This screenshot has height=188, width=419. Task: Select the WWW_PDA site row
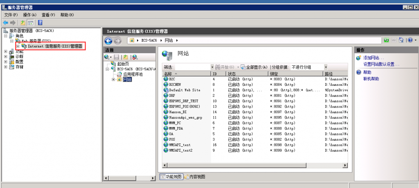click(x=255, y=128)
